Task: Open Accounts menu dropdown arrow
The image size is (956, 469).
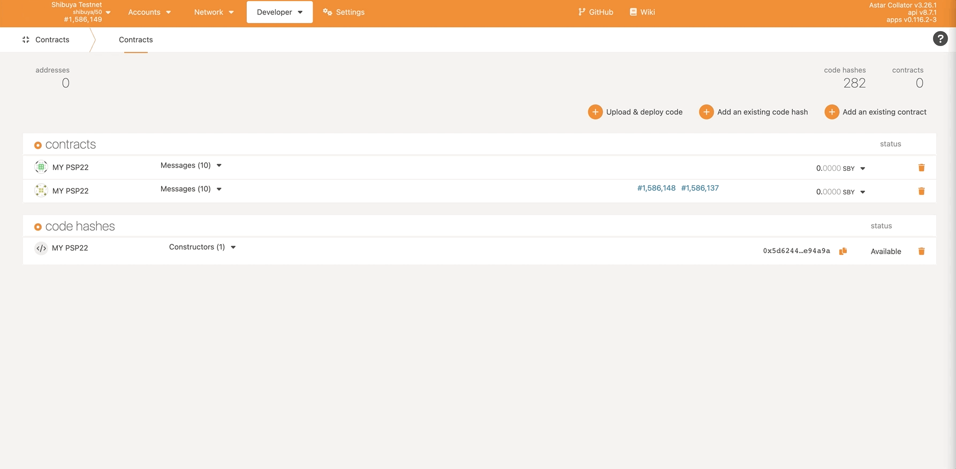Action: point(168,12)
